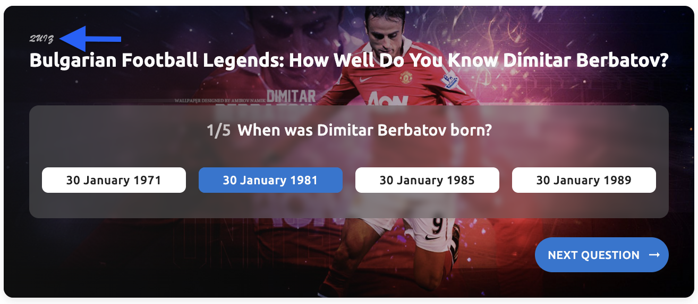The height and width of the screenshot is (304, 698).
Task: Click the arrow icon inside Next Question
Action: click(654, 255)
